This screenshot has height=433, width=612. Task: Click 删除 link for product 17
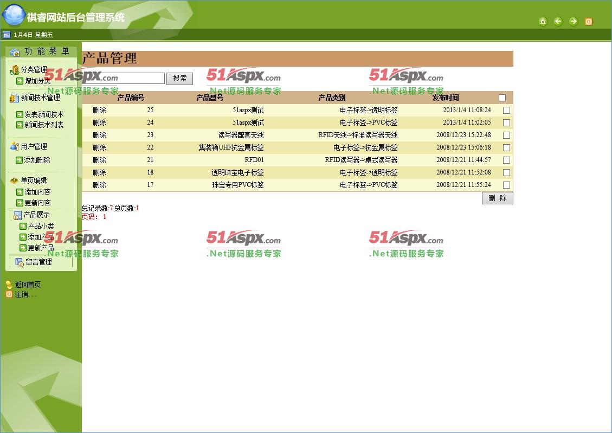tap(100, 185)
